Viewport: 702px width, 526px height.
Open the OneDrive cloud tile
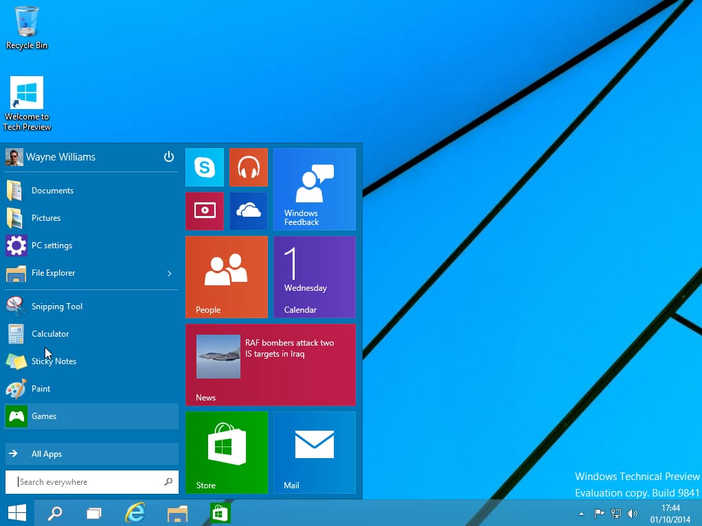click(248, 211)
